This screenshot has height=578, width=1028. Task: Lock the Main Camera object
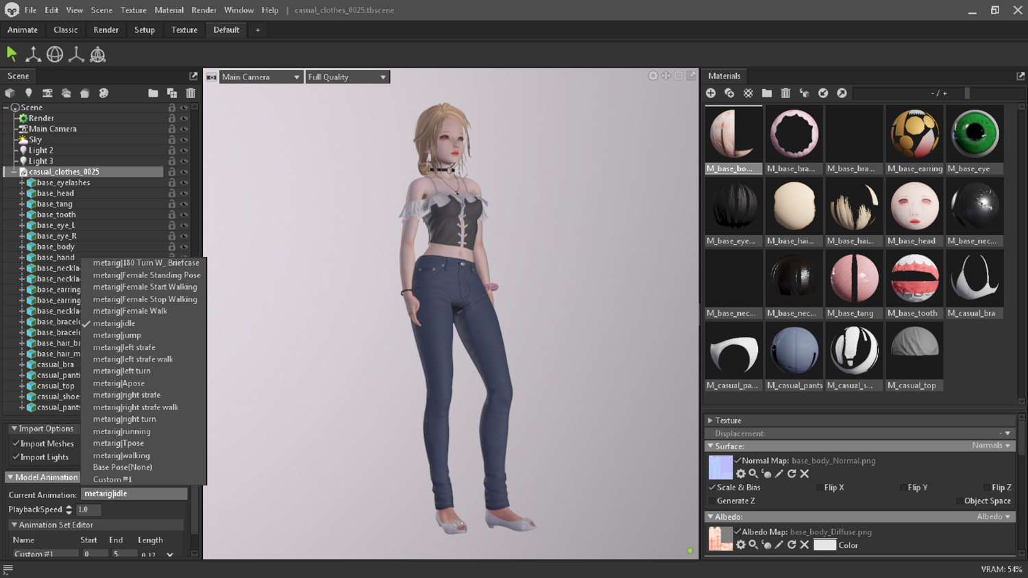point(172,129)
